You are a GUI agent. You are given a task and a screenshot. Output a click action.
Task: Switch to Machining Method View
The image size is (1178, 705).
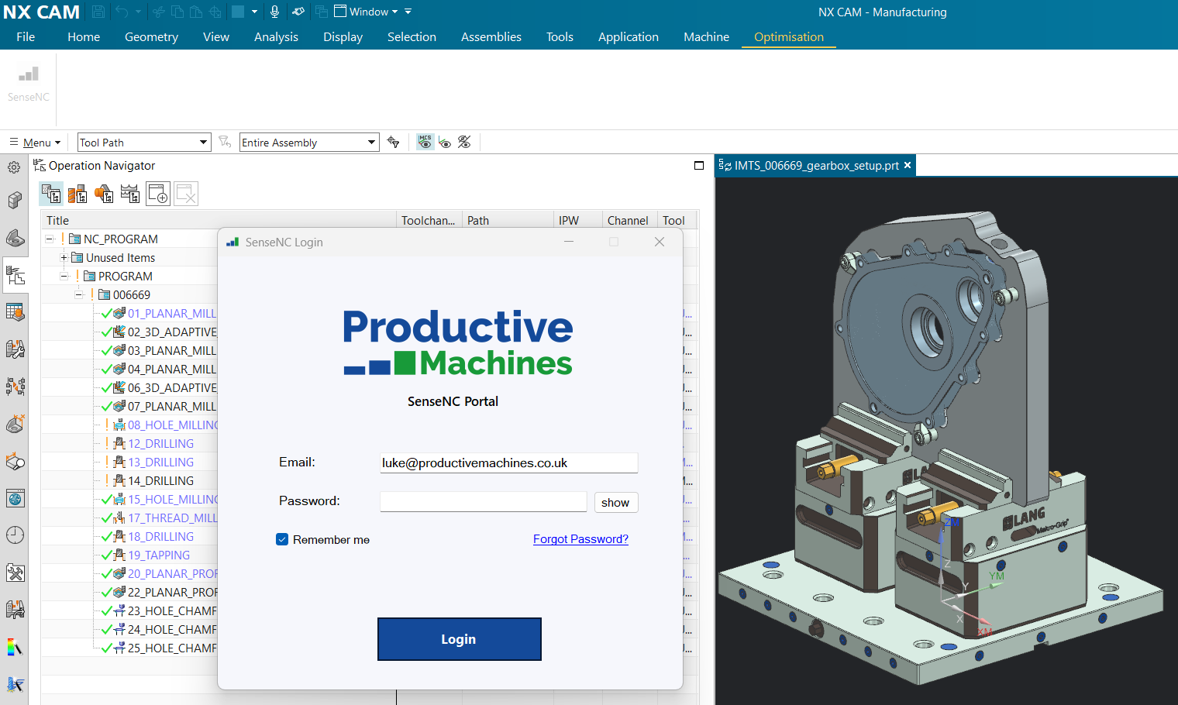[130, 194]
